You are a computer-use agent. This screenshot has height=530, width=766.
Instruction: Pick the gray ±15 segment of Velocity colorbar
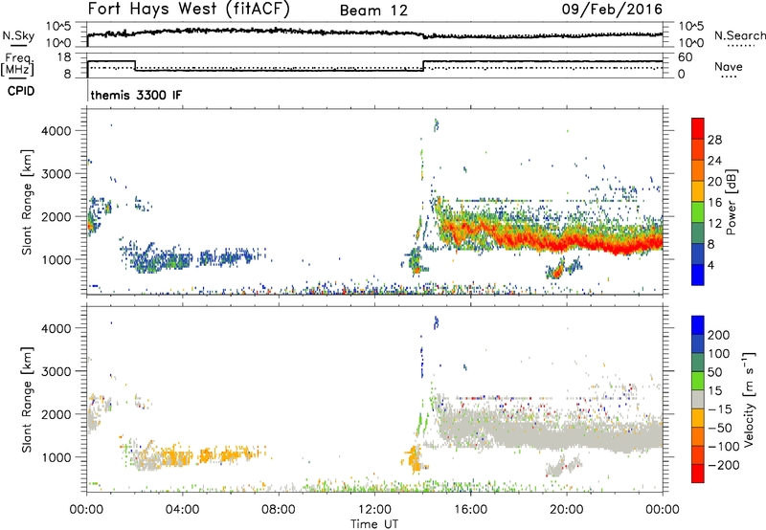698,400
